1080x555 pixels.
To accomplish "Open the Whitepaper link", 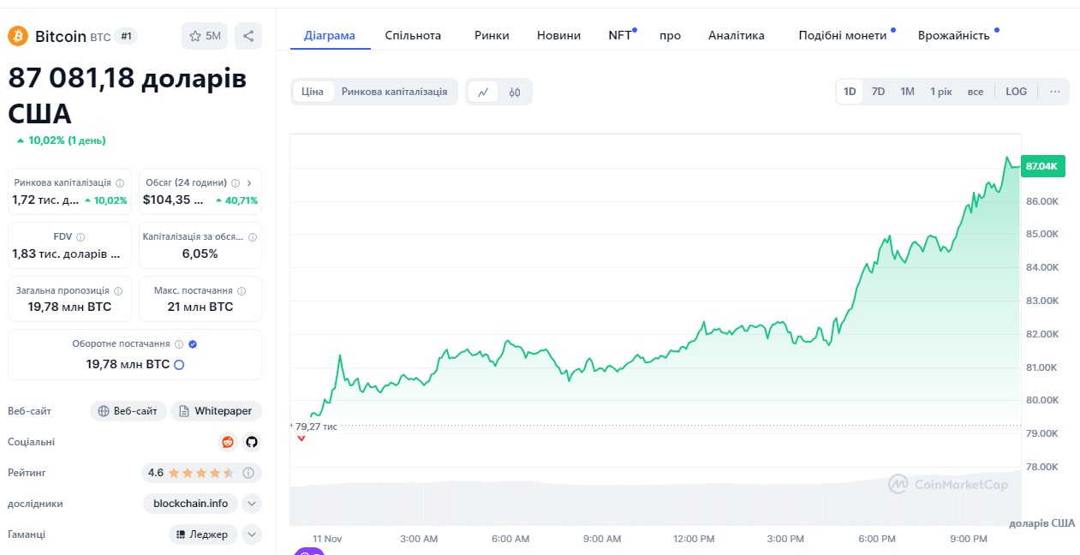I will tap(216, 411).
